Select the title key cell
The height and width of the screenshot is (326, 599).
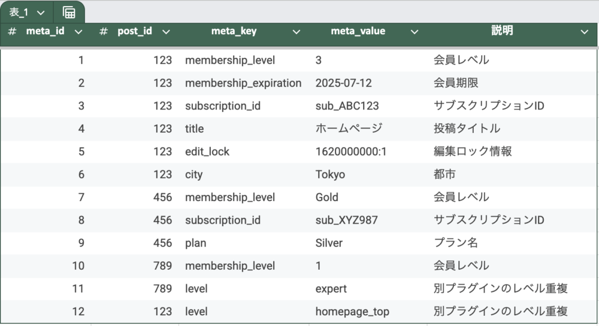click(x=195, y=129)
